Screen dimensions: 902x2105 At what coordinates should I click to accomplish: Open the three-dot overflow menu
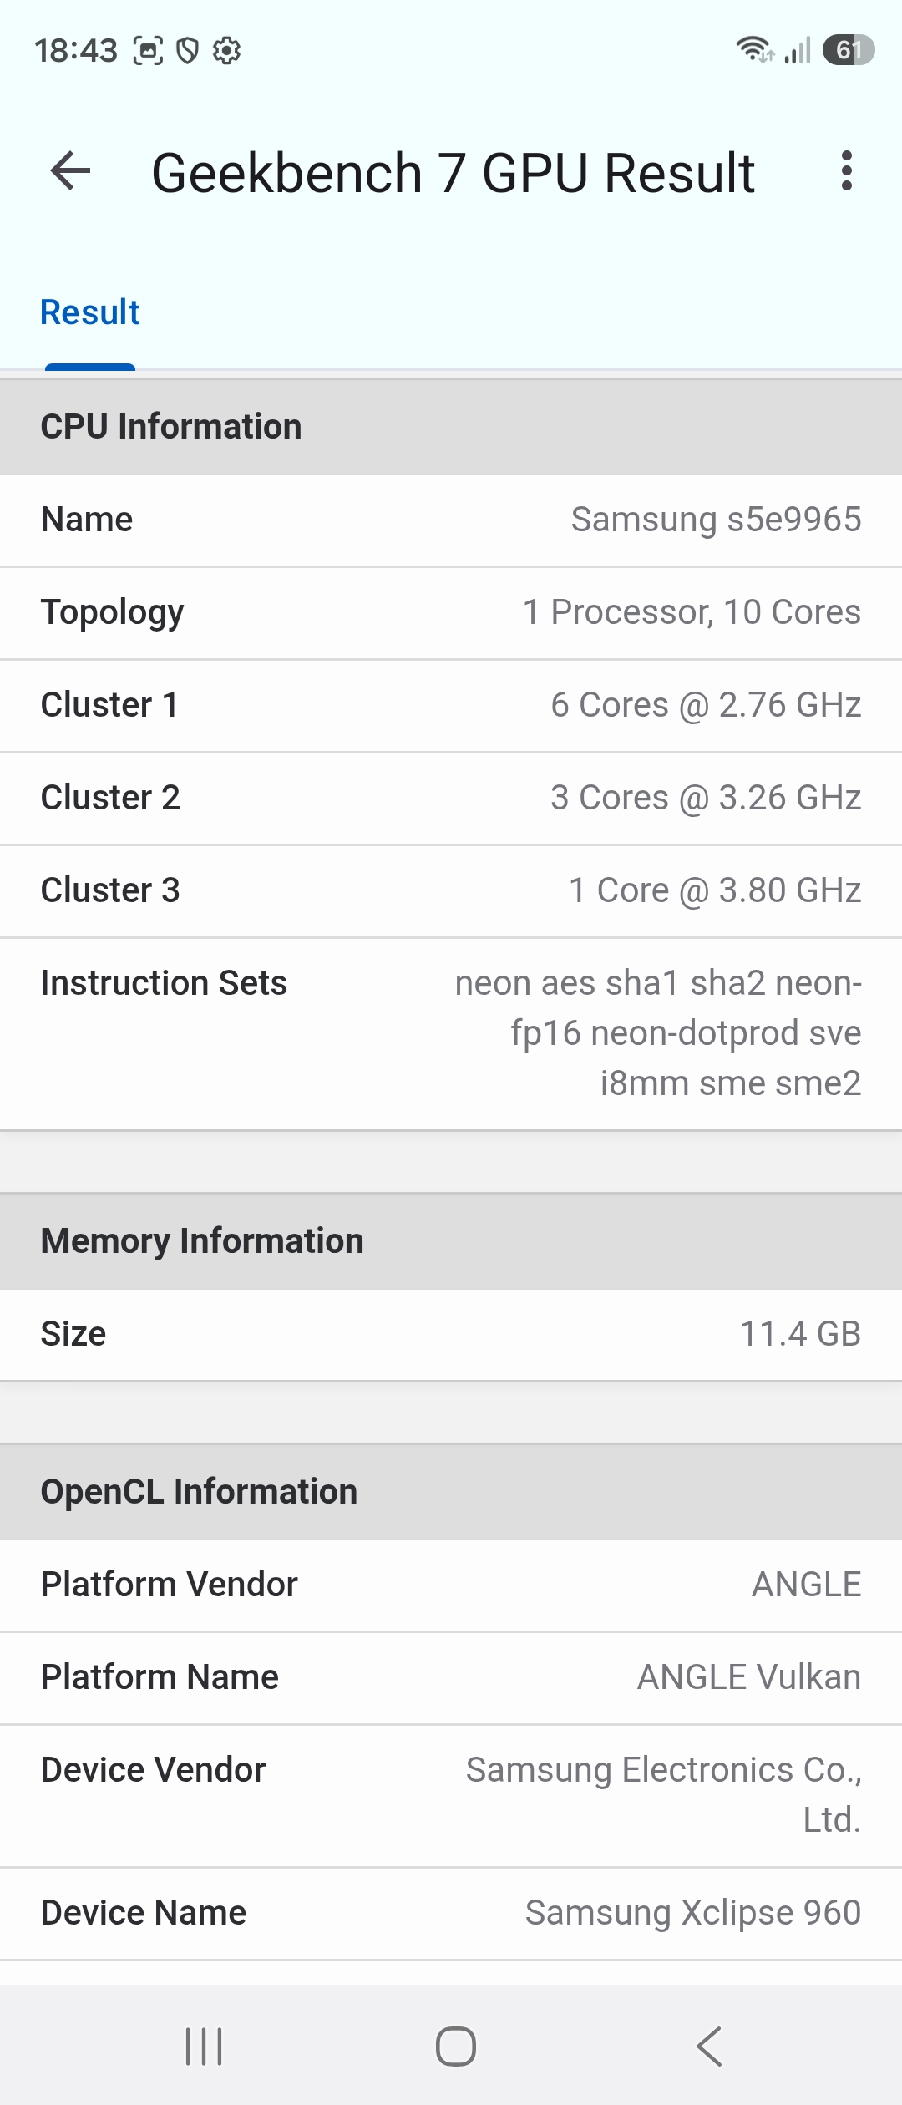point(847,171)
